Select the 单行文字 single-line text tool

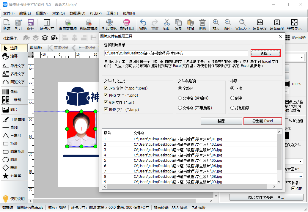pos(14,66)
